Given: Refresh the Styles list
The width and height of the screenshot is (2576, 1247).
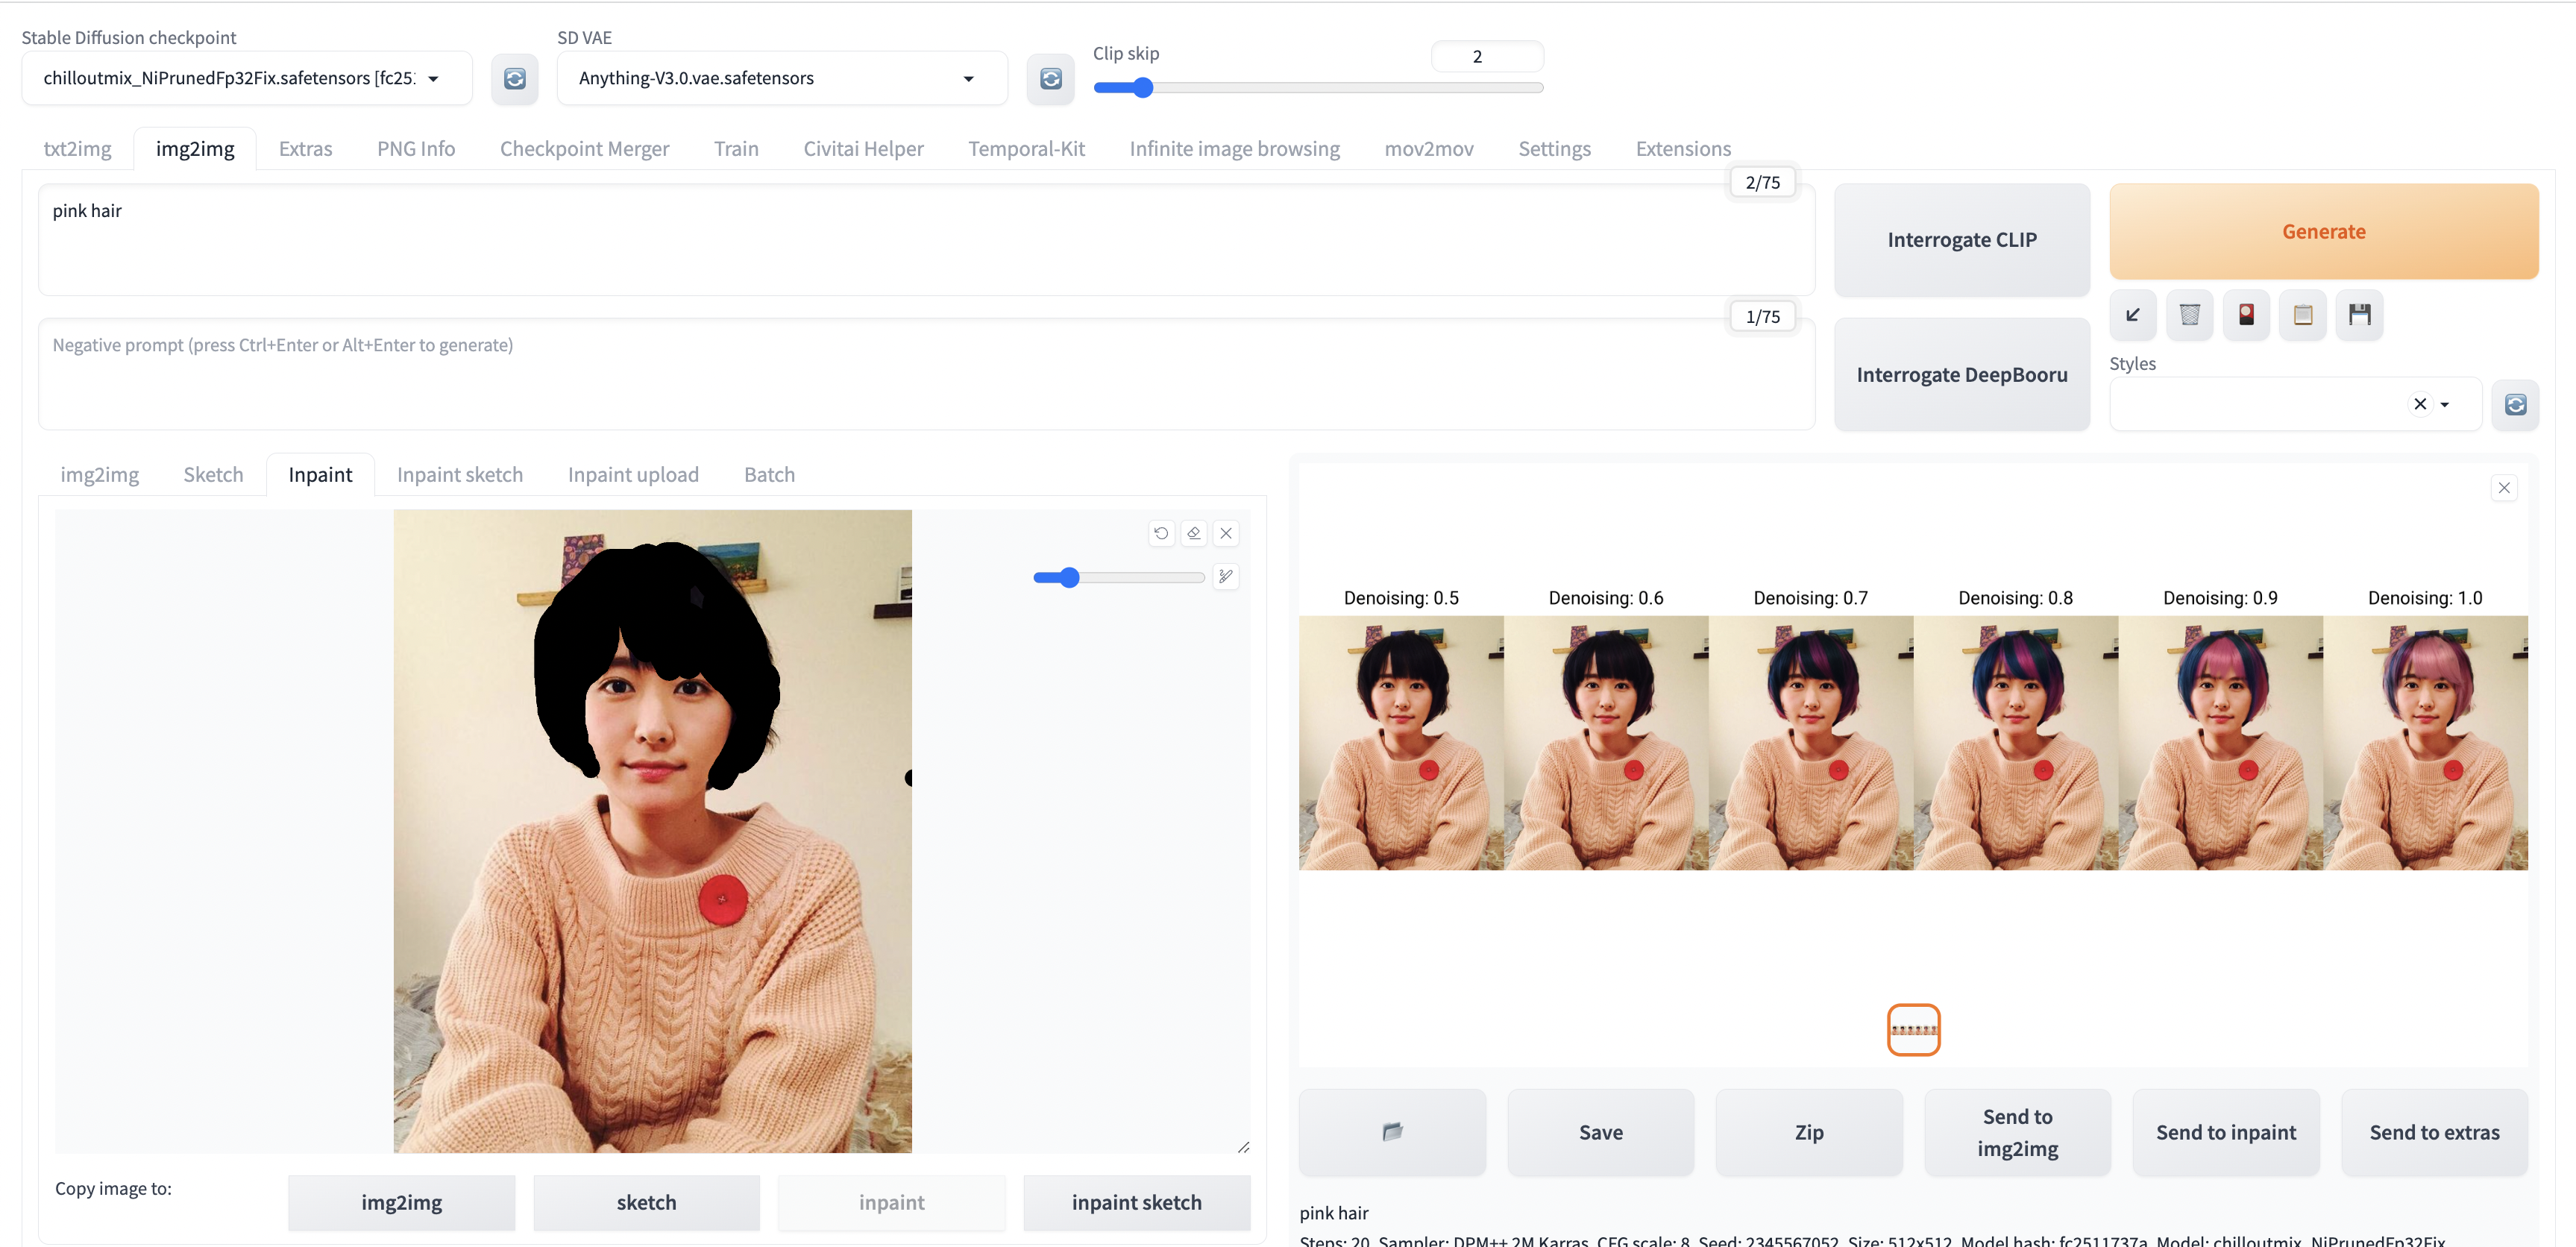Looking at the screenshot, I should click(x=2515, y=404).
